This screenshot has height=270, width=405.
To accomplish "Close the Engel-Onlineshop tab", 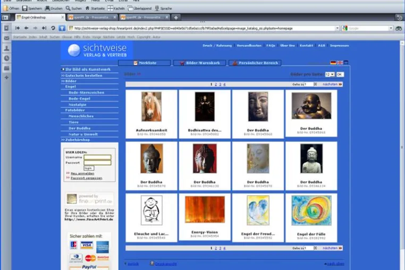I will 63,17.
